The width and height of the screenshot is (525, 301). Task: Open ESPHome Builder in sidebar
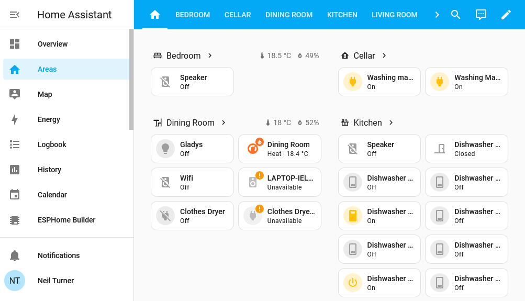tap(66, 220)
